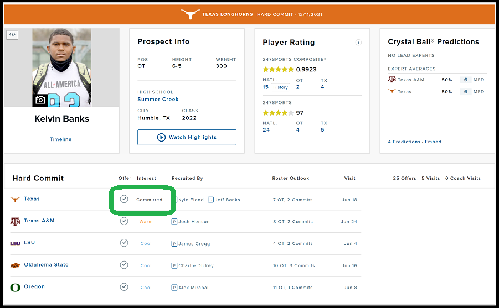Click the Oregon logo in offers list
Screen dimensions: 499x308
15,288
